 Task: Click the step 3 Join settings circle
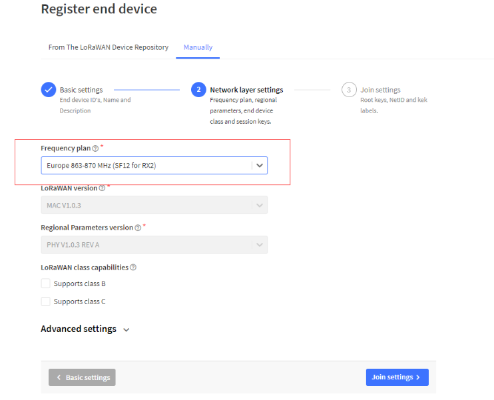tap(349, 90)
